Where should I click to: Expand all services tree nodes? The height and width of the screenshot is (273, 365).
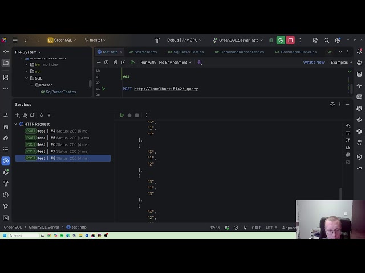[x=42, y=115]
